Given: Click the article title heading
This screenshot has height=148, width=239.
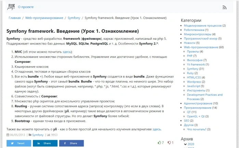Looking at the screenshot, I should (72, 31).
